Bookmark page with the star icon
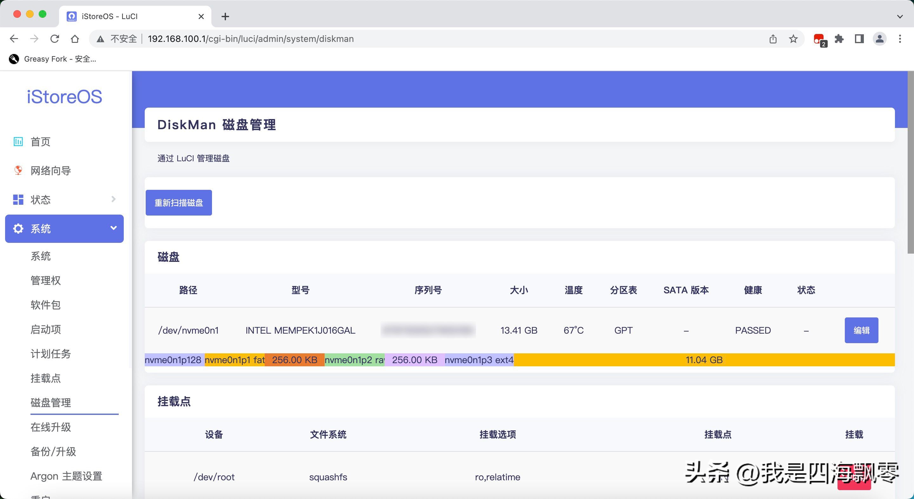Image resolution: width=914 pixels, height=499 pixels. (793, 39)
